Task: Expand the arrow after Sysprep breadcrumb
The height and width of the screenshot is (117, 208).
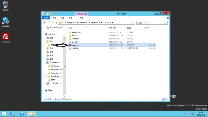Action: point(113,23)
